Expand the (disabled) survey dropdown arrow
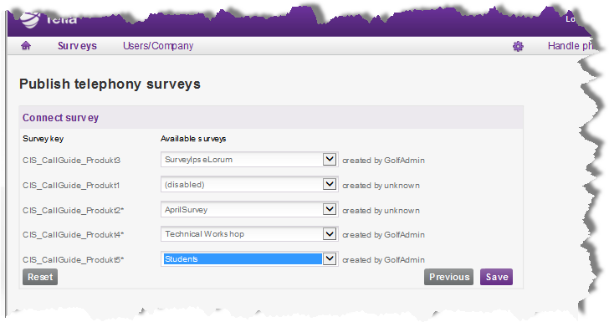 (x=330, y=184)
